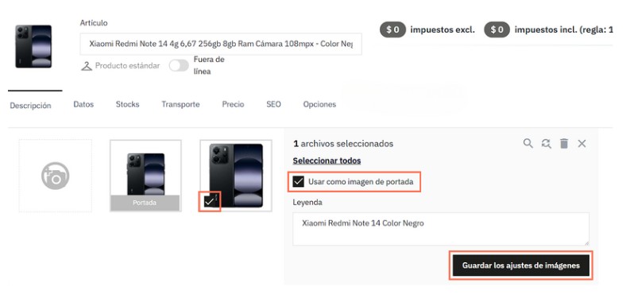Uncheck the selected phone image checkbox
638x306 pixels.
click(x=209, y=201)
